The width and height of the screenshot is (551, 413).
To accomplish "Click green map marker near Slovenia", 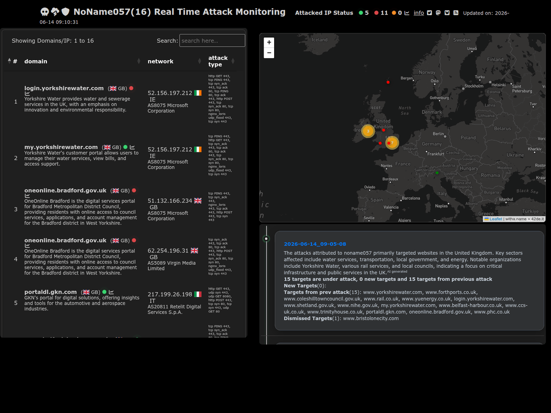I will pyautogui.click(x=437, y=173).
